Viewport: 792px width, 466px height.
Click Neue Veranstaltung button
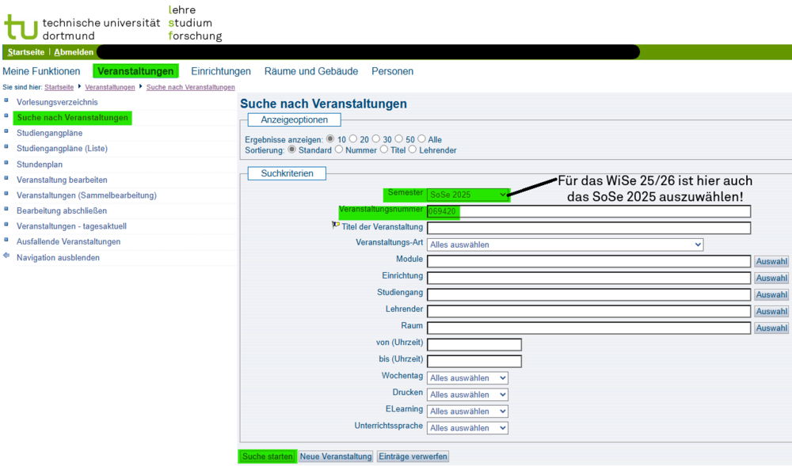tap(336, 457)
